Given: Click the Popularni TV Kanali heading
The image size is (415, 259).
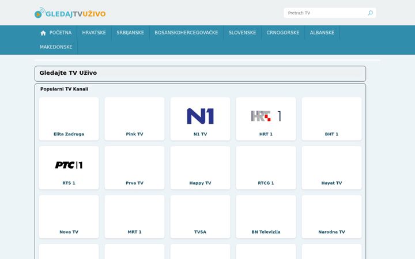Looking at the screenshot, I should (x=65, y=89).
